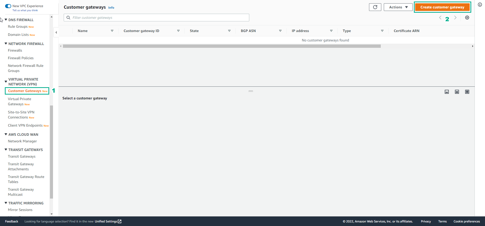Open the Actions dropdown menu
Image resolution: width=485 pixels, height=226 pixels.
point(398,7)
